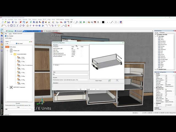Click the BLUM MERIVOBOX folder icon

tap(15, 54)
